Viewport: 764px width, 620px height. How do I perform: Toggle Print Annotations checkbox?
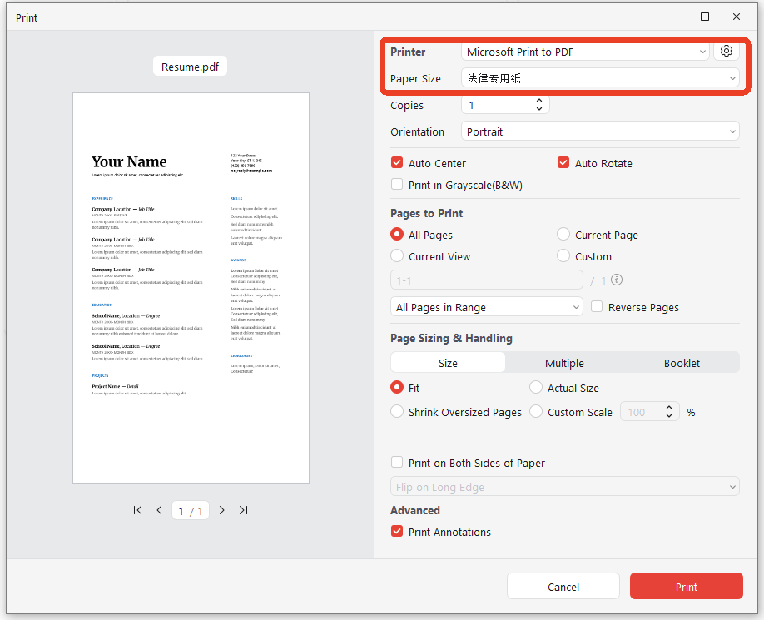point(397,531)
